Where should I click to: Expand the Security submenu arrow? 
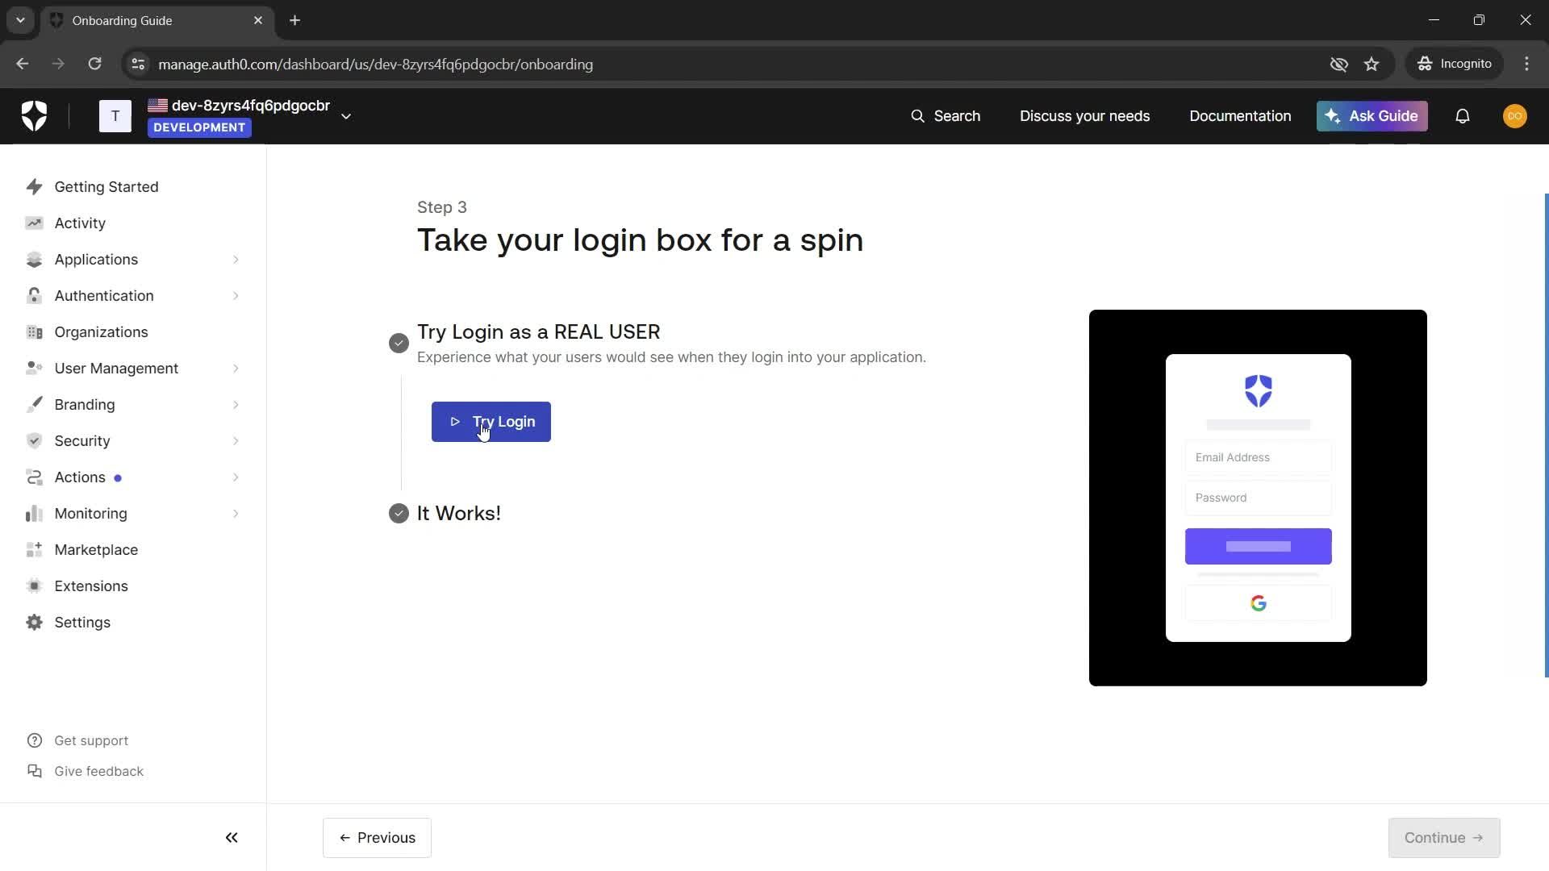click(x=236, y=441)
